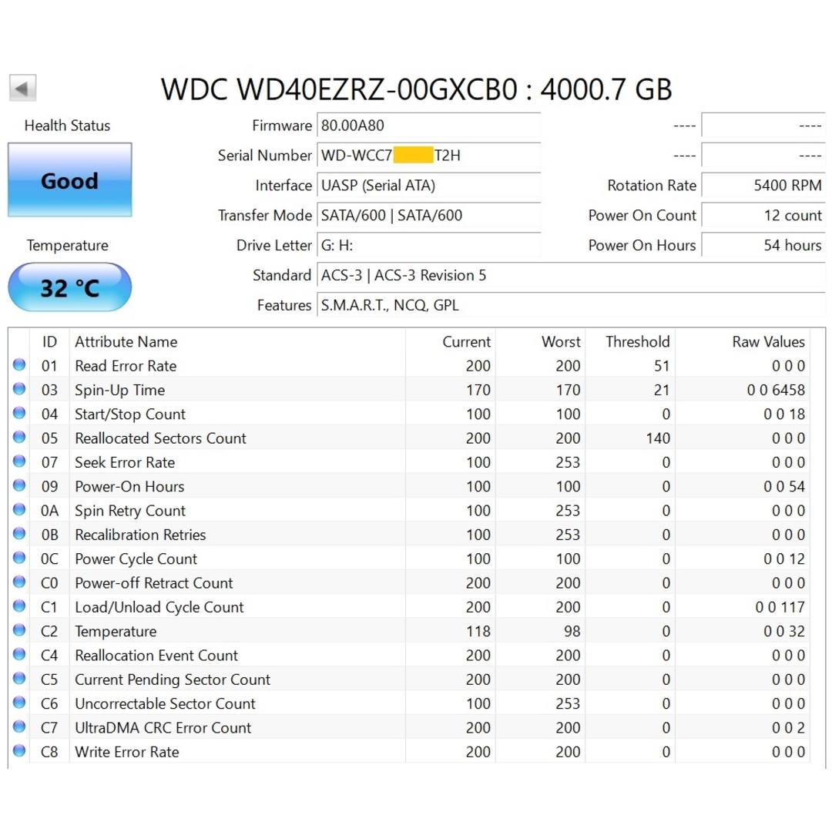Click the status dot for Reallocated Sectors Count
The image size is (832, 832).
point(19,438)
